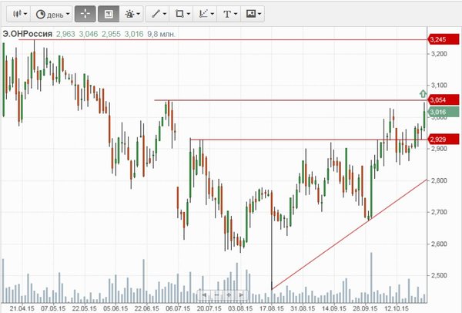
Task: Zoom out using the minus button
Action: [218, 294]
